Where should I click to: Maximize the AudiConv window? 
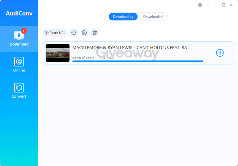223,5
